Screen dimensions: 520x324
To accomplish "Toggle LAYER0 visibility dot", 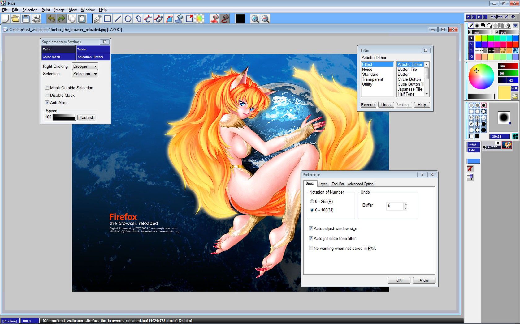I will (484, 147).
